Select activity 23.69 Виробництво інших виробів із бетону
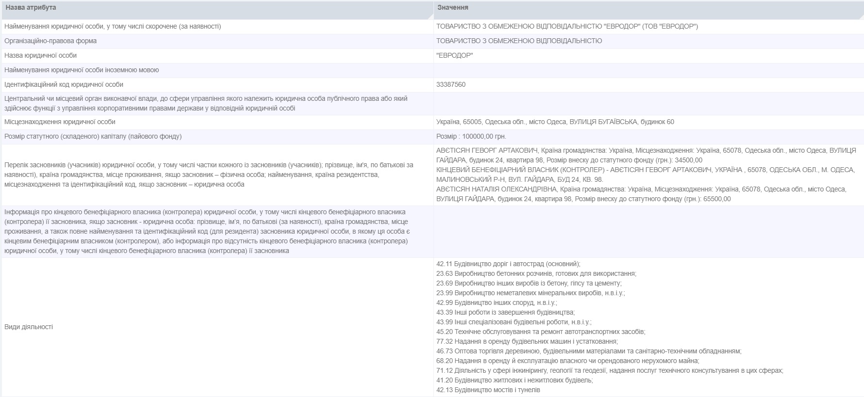864x397 pixels. [529, 284]
